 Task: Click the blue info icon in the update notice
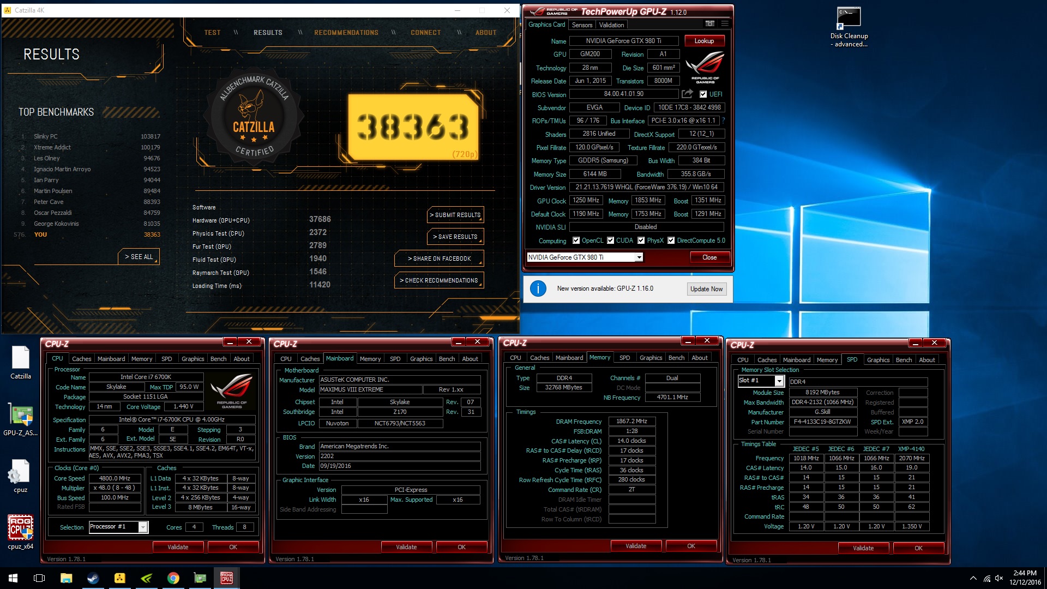tap(538, 289)
